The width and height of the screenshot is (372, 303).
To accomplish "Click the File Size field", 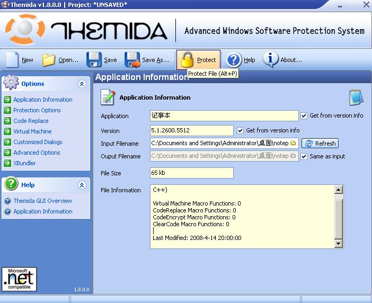I will pyautogui.click(x=192, y=173).
